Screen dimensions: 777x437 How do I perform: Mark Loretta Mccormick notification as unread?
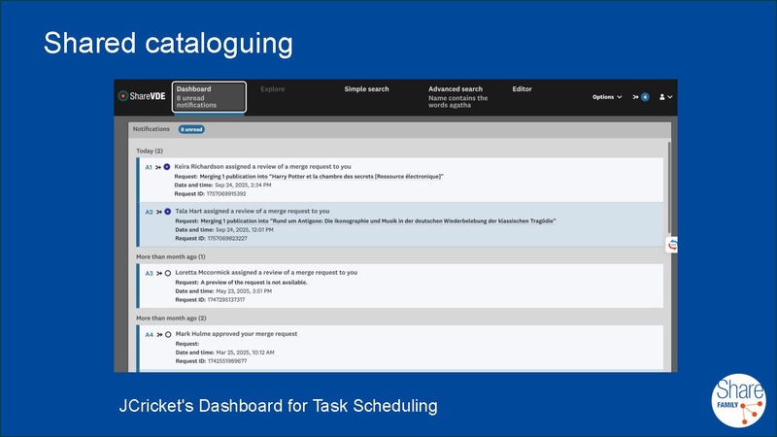coord(167,273)
